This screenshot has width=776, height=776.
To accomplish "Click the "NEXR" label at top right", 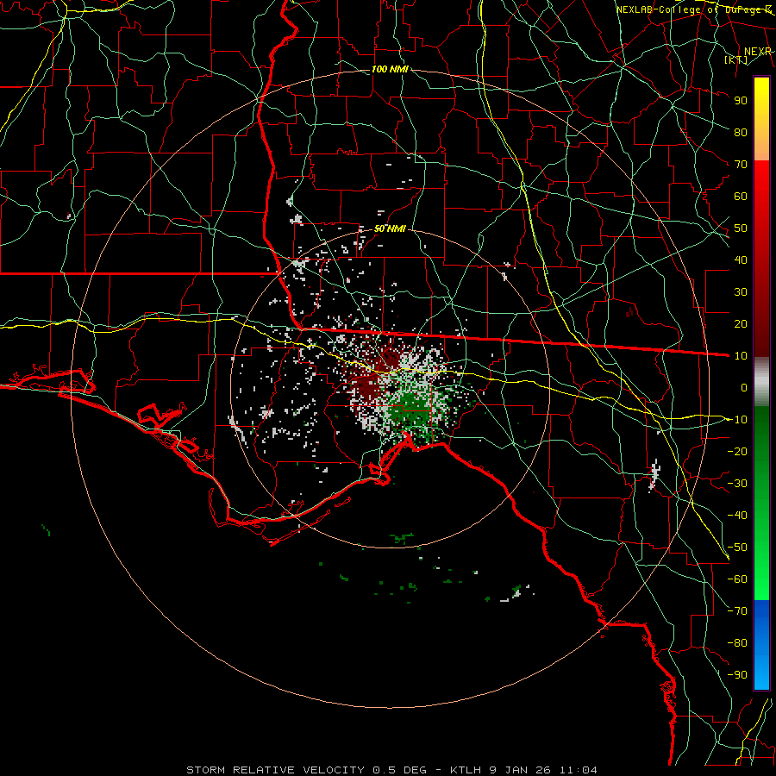I will point(758,52).
